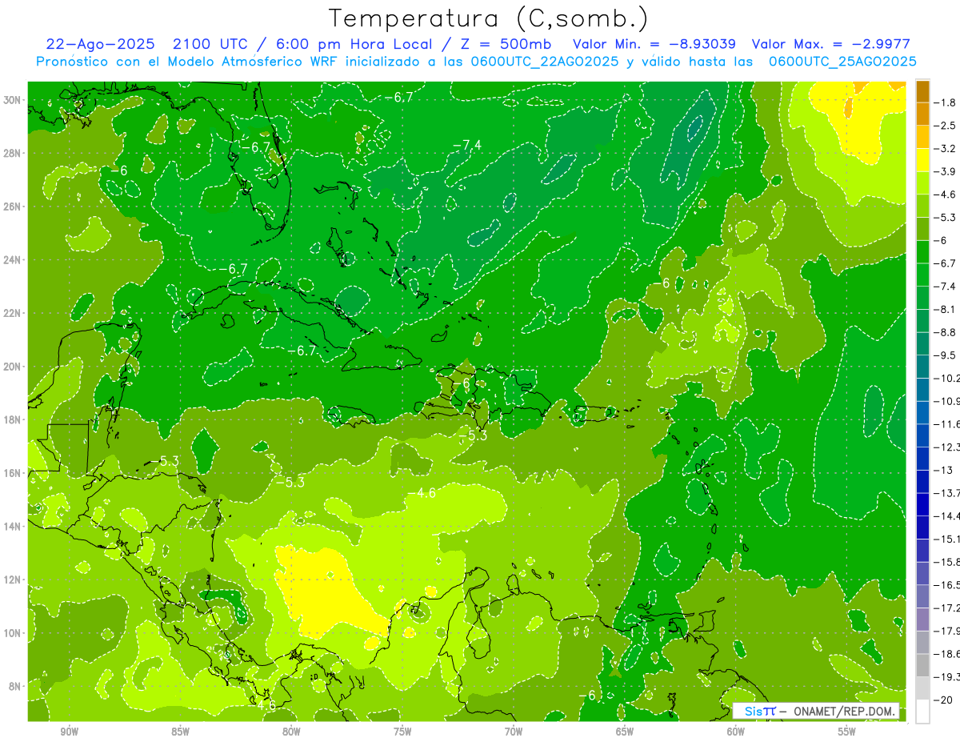Image resolution: width=960 pixels, height=742 pixels.
Task: Click the "70W" longitude axis label
Action: coord(514,732)
